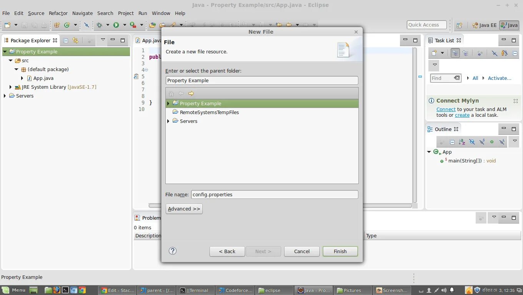The image size is (523, 295).
Task: Switch to the Java perspective
Action: point(509,25)
